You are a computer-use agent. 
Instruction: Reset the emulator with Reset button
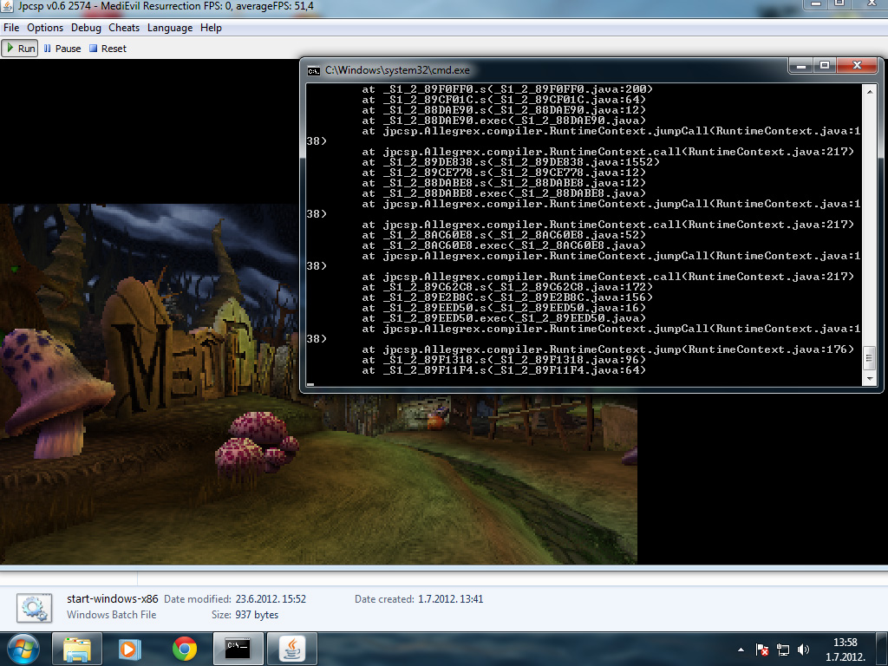108,49
